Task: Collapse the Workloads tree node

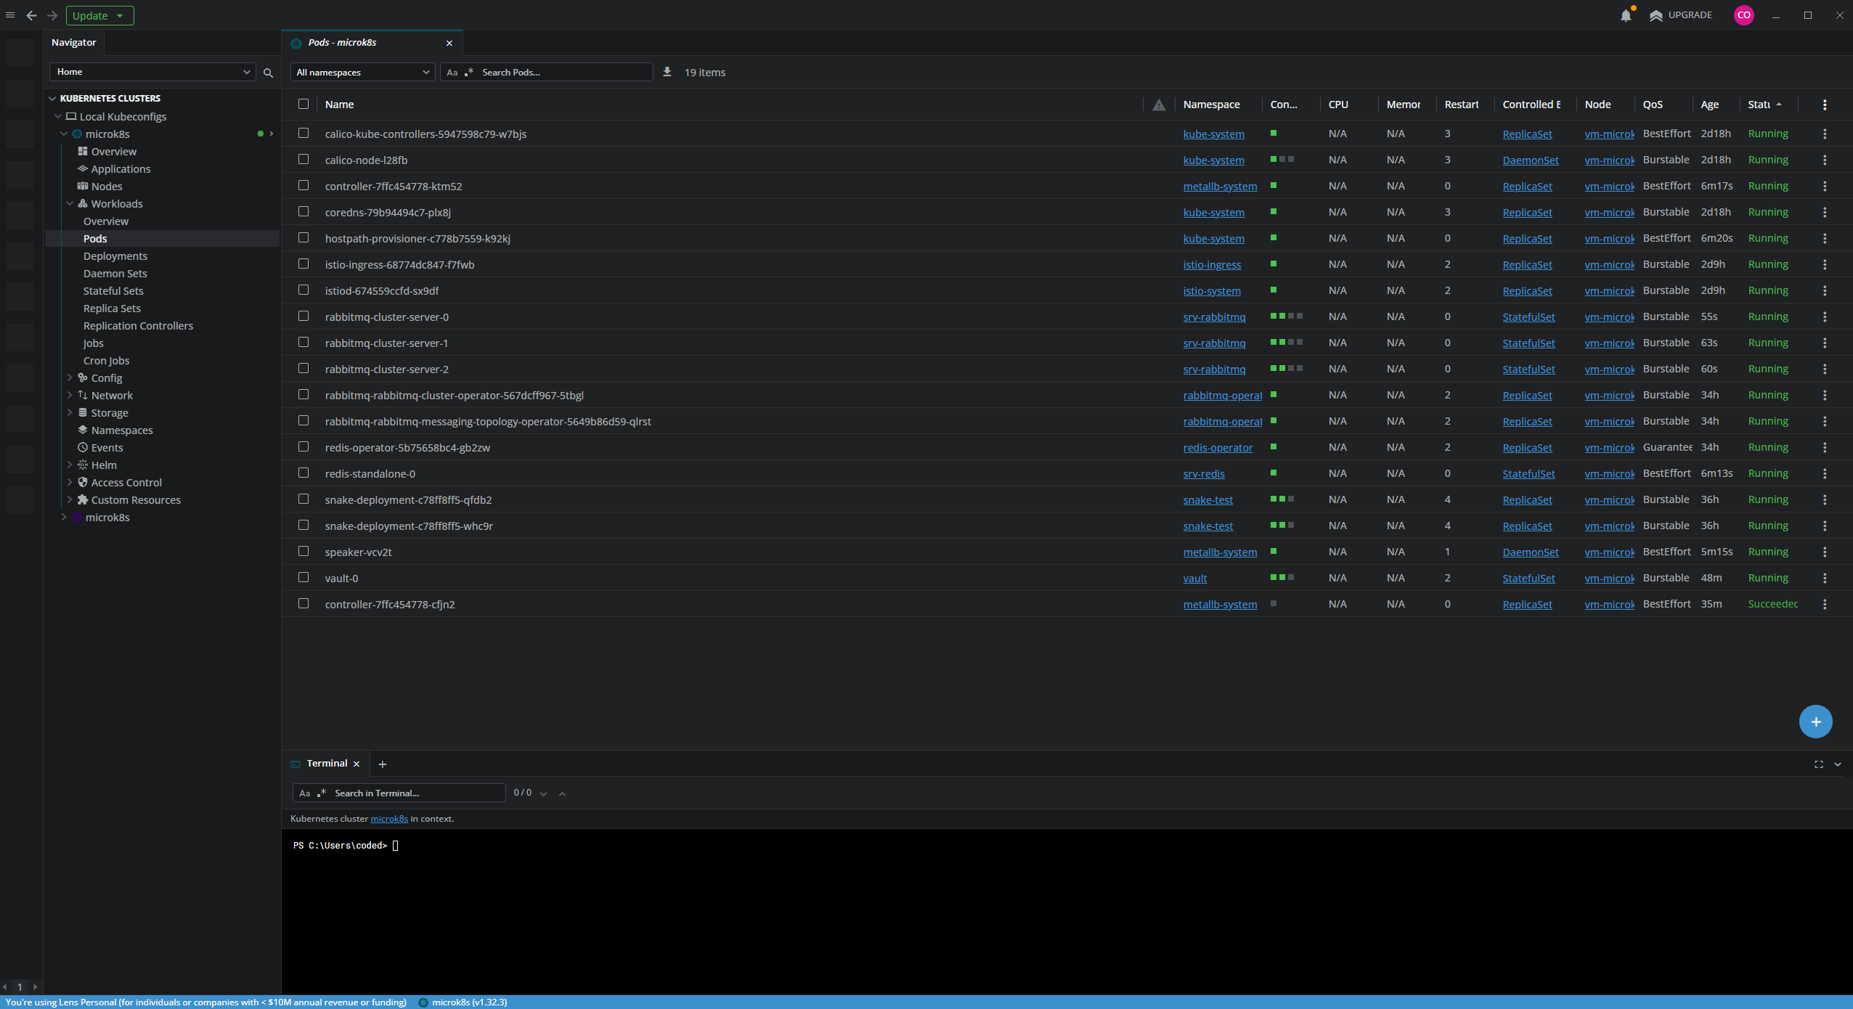Action: click(70, 204)
